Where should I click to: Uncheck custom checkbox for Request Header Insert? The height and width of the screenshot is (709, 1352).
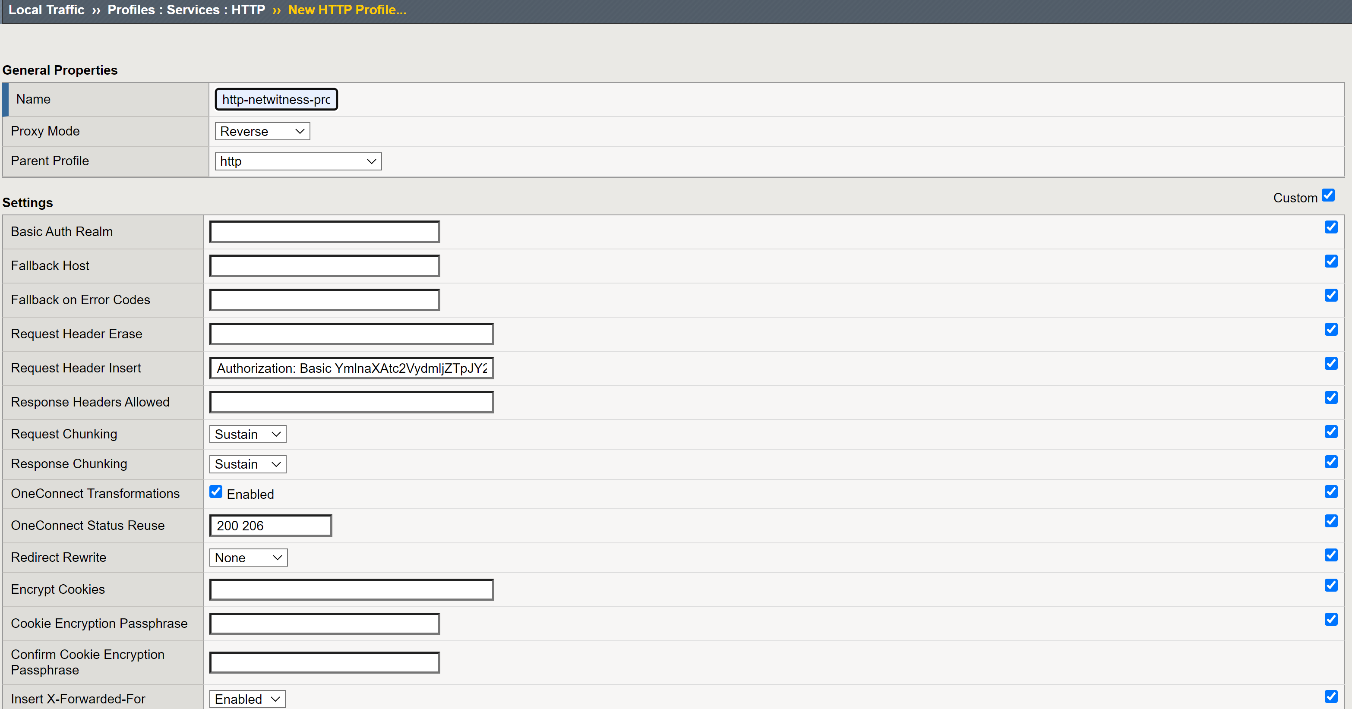tap(1330, 363)
